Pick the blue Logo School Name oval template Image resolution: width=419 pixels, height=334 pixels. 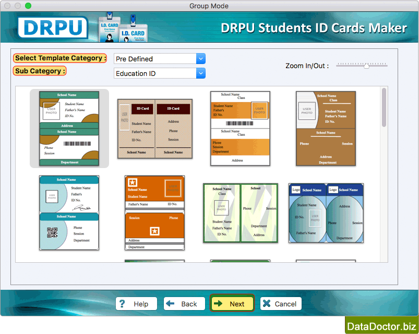tap(326, 213)
